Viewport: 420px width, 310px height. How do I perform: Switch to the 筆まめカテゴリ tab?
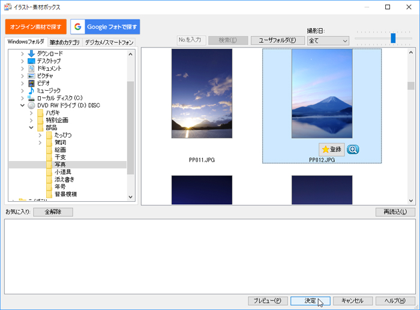tap(65, 43)
